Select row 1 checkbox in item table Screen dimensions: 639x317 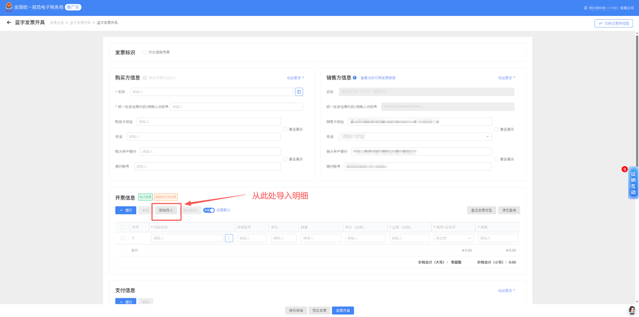122,238
